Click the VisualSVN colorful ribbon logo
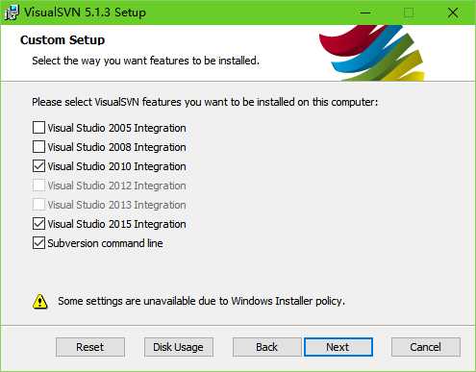Image resolution: width=476 pixels, height=372 pixels. (371, 53)
